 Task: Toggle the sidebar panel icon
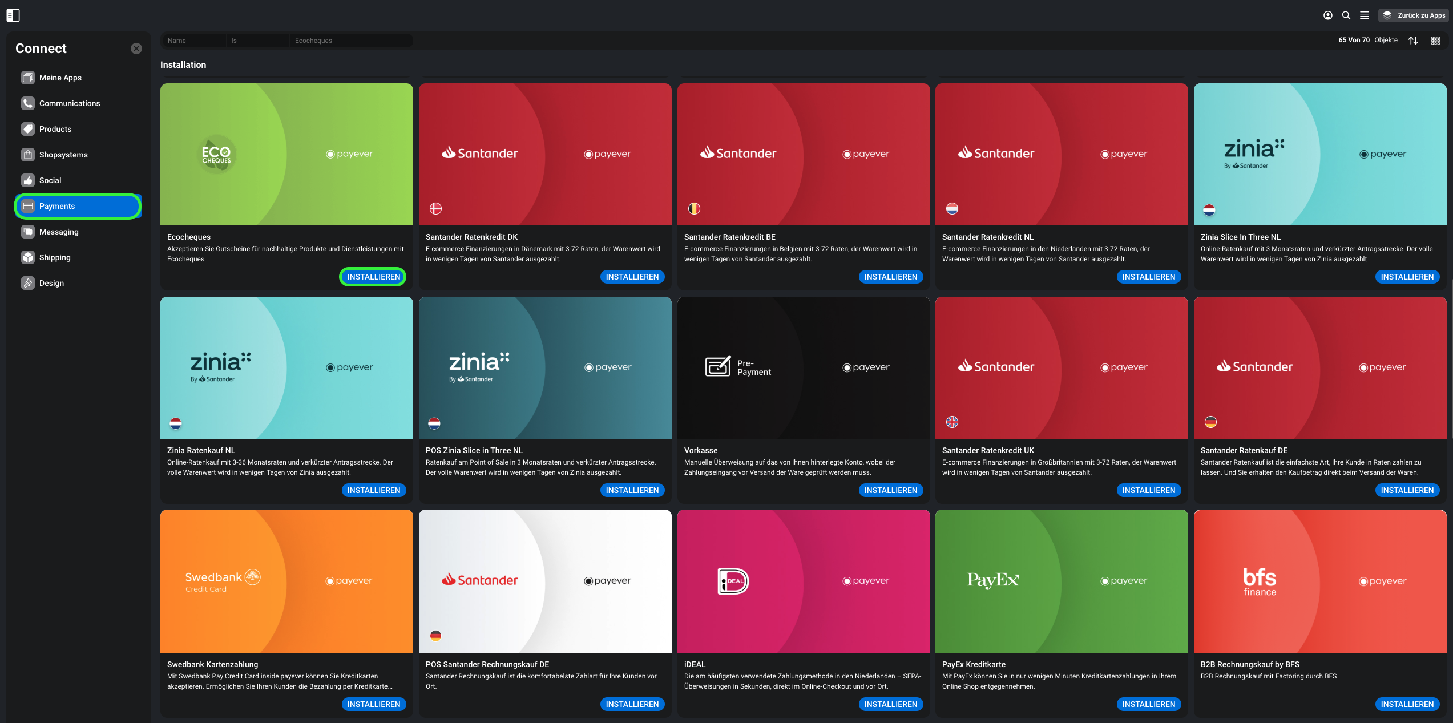[13, 15]
